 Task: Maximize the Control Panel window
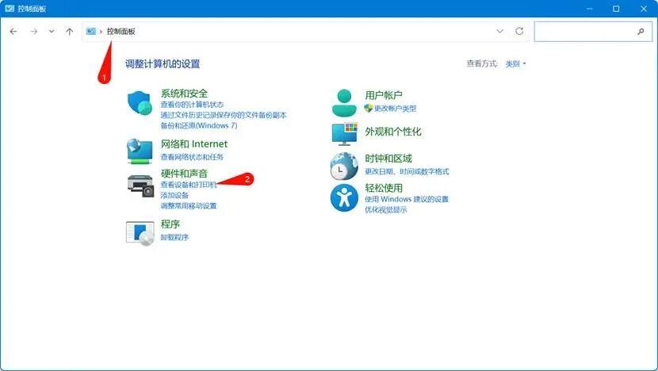616,9
